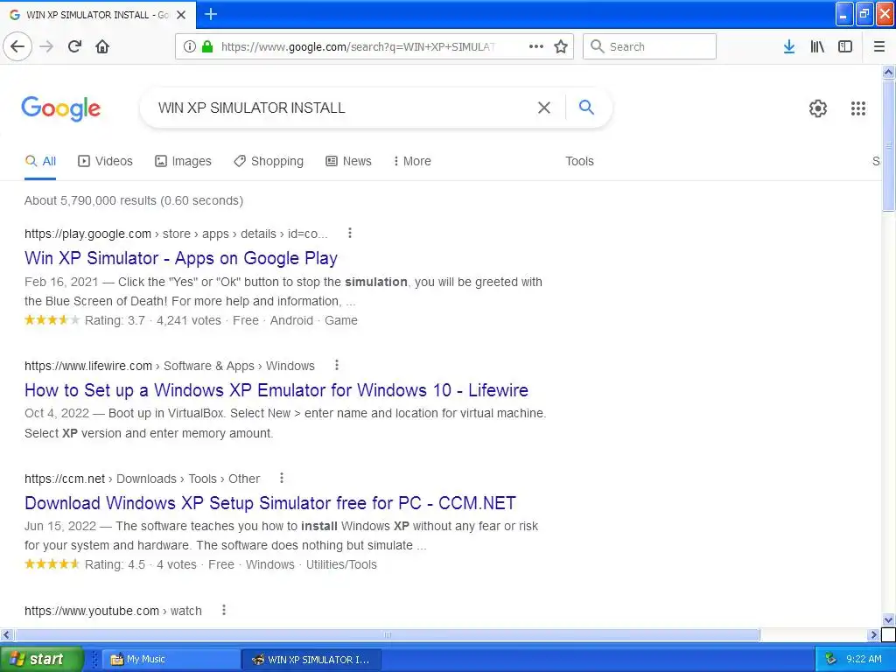Click the vertical scrollbar down arrow
896x672 pixels.
coord(889,620)
